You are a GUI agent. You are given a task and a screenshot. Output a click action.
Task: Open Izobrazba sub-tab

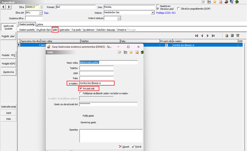click(64, 30)
